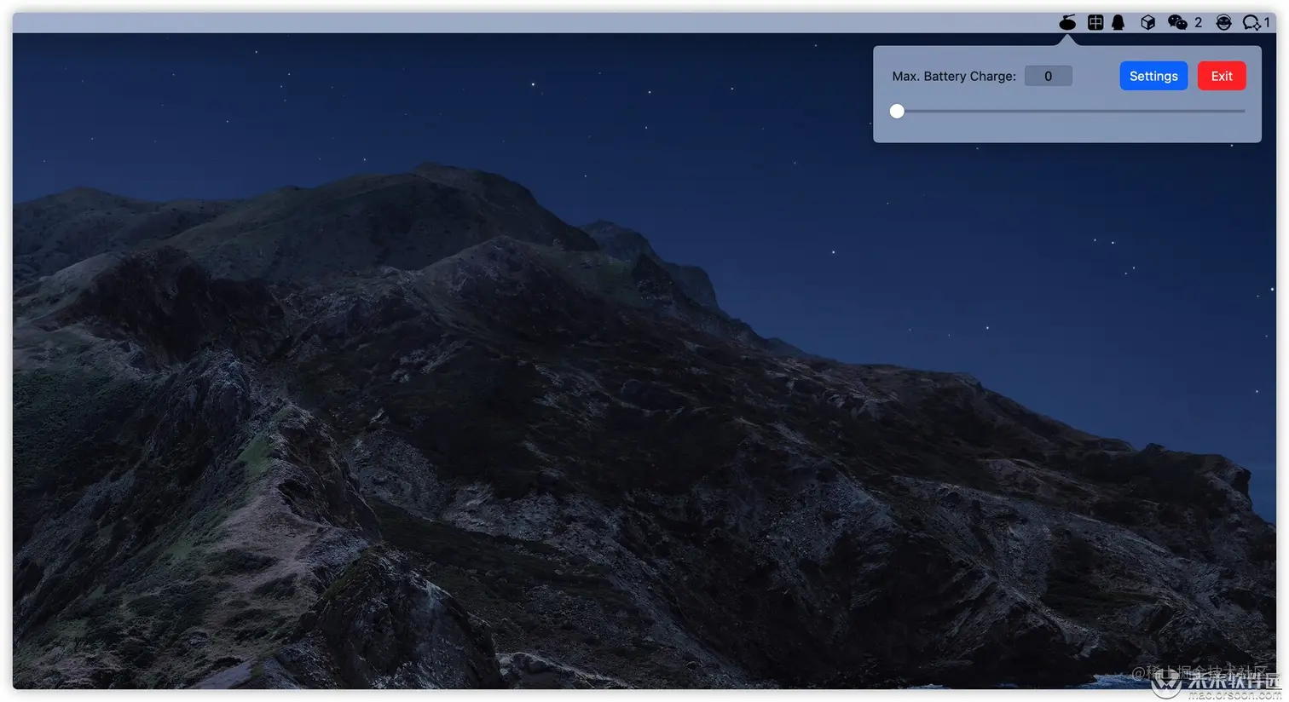Click the battery charge slider thumb
Image resolution: width=1289 pixels, height=702 pixels.
pos(897,111)
